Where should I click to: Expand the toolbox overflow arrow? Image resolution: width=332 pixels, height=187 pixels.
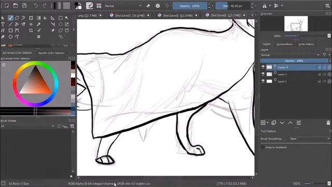coord(74,30)
